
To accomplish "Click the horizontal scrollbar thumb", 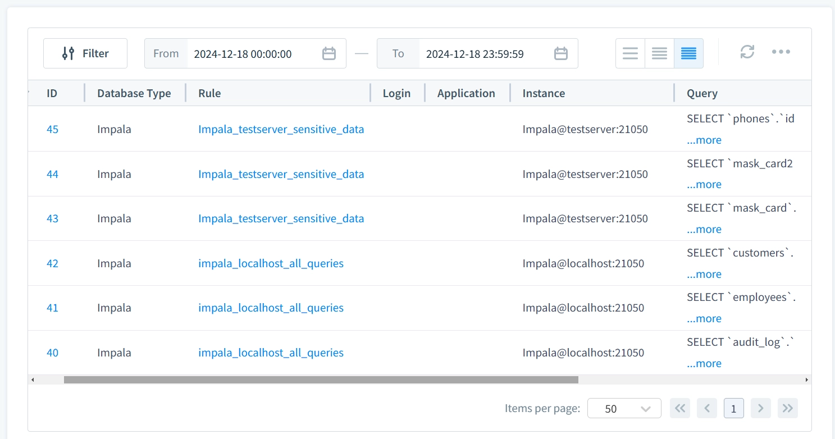I will click(321, 379).
